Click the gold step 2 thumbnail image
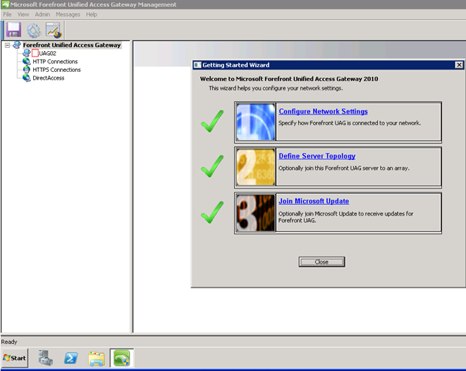Image resolution: width=466 pixels, height=371 pixels. click(256, 167)
